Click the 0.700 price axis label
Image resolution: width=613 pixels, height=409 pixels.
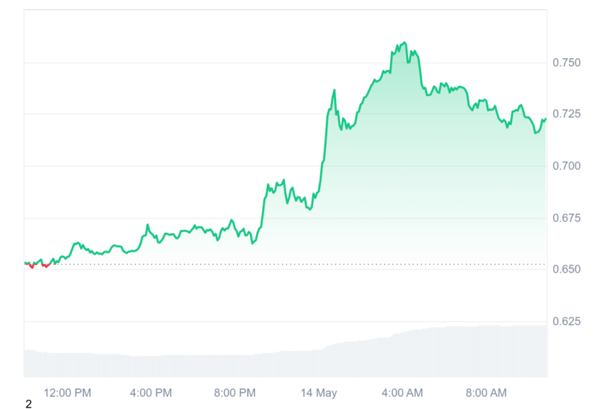[566, 166]
